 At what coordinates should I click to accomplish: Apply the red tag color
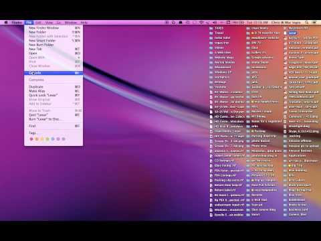click(31, 139)
